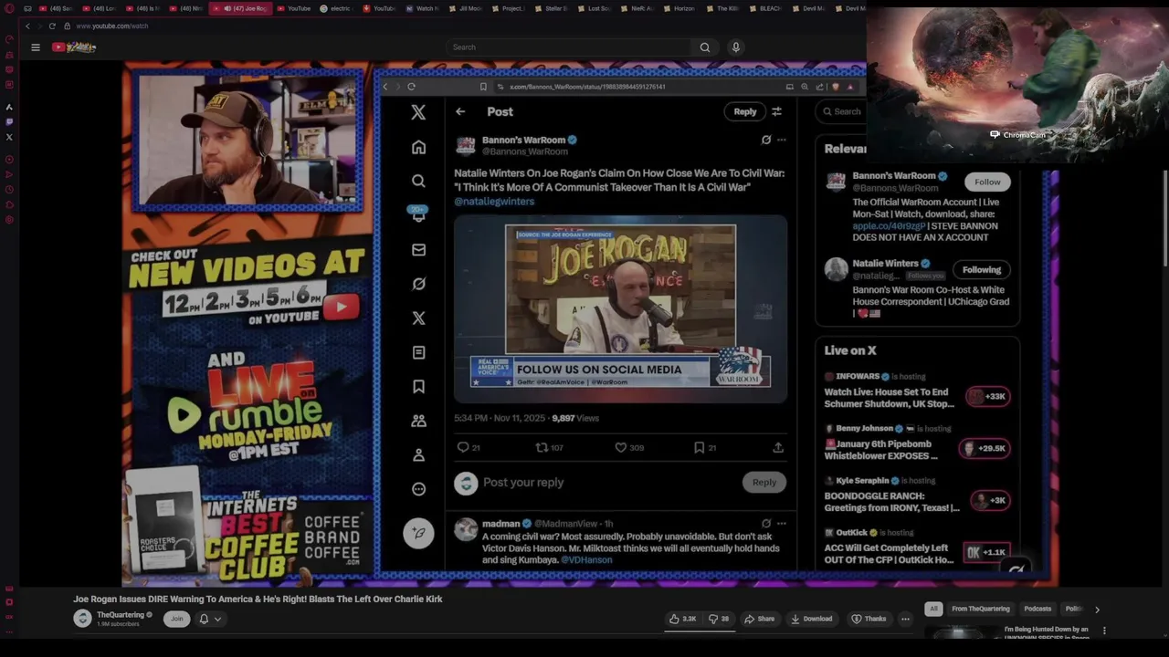Open the INFOWARS live listing on X

[916, 391]
